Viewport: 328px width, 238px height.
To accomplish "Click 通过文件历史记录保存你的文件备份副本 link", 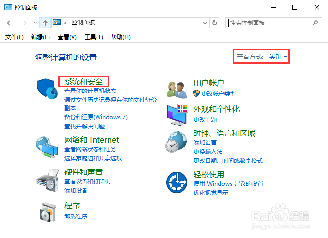I will click(x=110, y=104).
